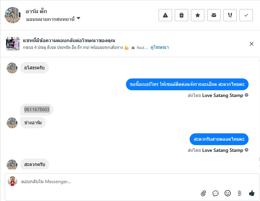The height and width of the screenshot is (201, 260).
Task: Click the อาร์ม ตั๊ก contact name
Action: pos(36,11)
